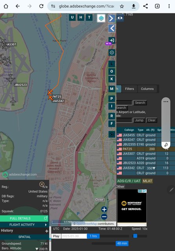Click the Jump button

point(139,120)
